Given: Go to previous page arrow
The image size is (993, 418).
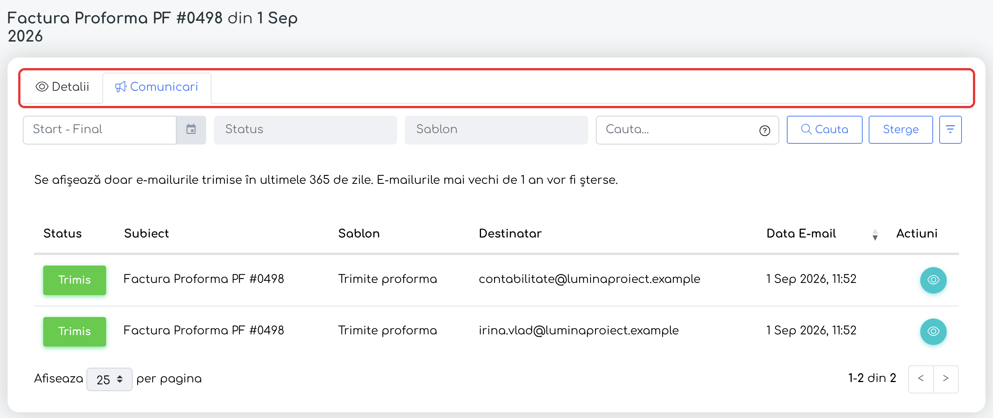Looking at the screenshot, I should [921, 379].
